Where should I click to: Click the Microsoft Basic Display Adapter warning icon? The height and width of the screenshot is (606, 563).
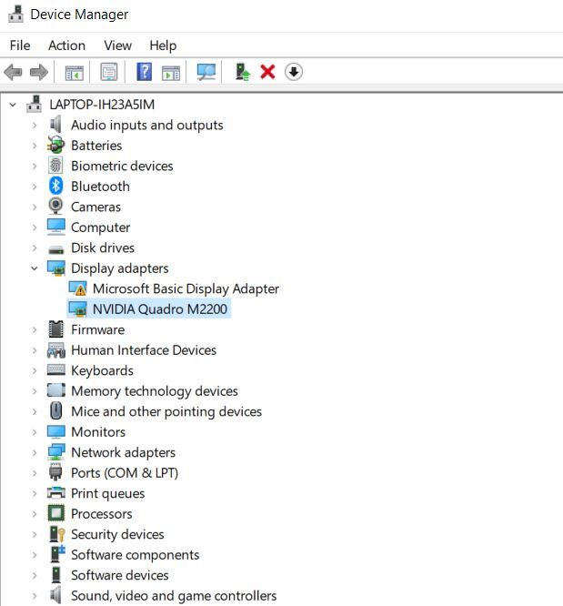77,288
